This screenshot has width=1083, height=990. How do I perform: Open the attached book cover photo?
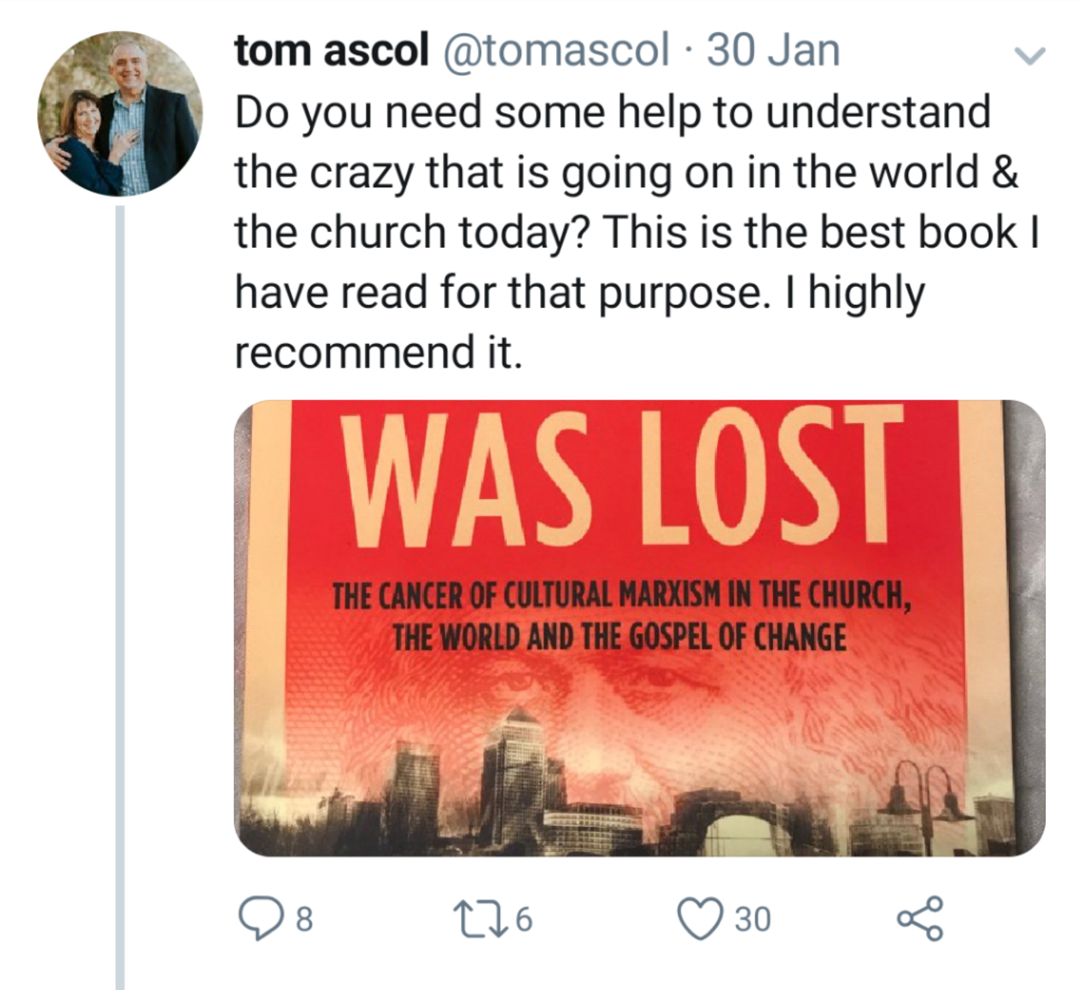click(639, 628)
